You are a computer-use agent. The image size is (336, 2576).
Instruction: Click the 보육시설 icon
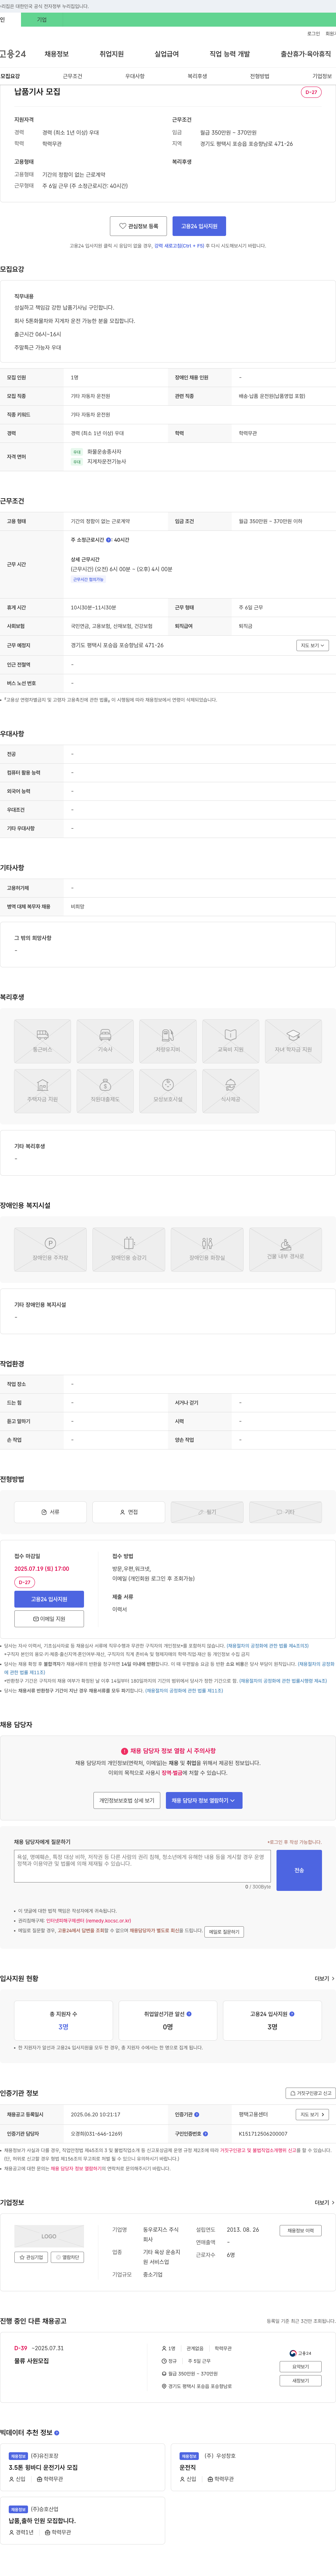(168, 1091)
